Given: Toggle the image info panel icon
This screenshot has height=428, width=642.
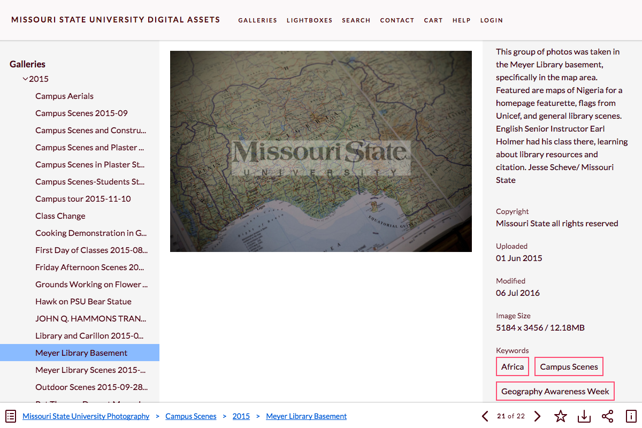Looking at the screenshot, I should point(631,416).
